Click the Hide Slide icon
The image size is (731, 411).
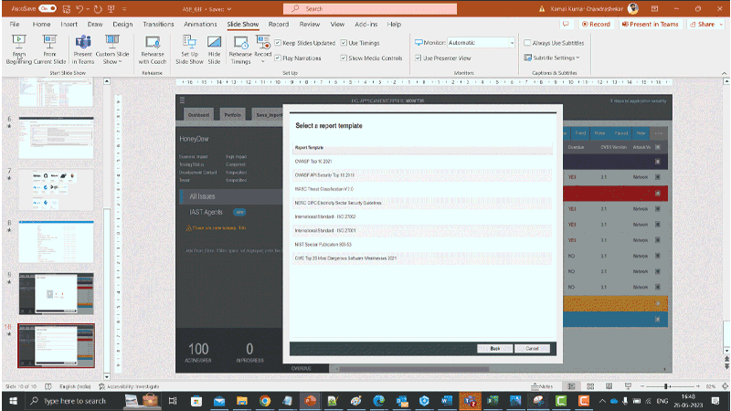point(214,49)
